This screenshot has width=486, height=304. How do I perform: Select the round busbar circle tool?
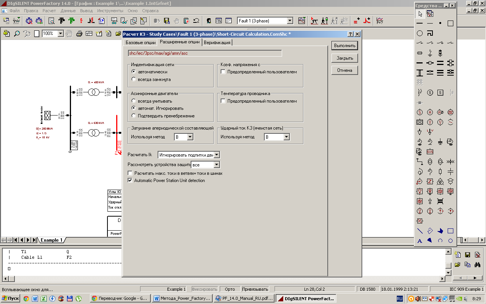coord(420,33)
